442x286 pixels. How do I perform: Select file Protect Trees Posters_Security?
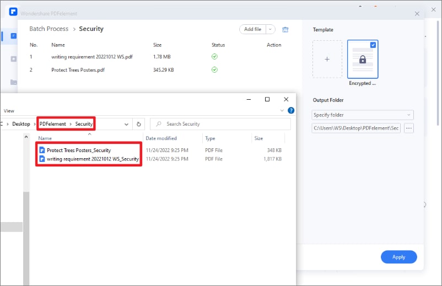[x=79, y=150]
